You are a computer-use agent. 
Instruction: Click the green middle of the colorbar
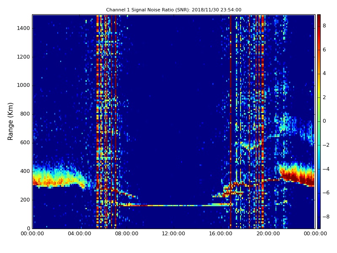click(x=319, y=121)
